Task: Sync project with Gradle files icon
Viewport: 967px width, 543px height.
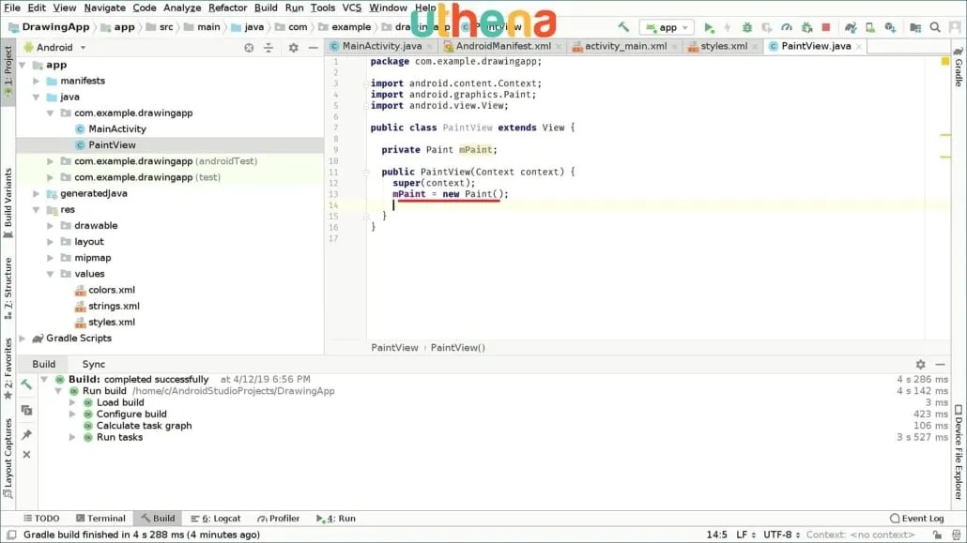Action: coord(851,27)
